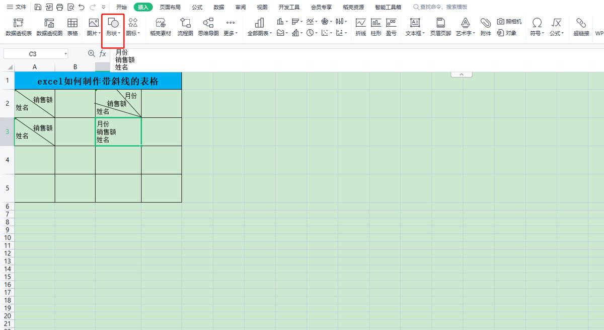Insert a 折线 sparkline

click(361, 27)
